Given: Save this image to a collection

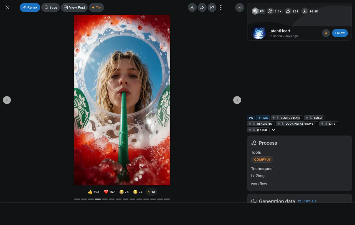Looking at the screenshot, I should click(x=50, y=7).
